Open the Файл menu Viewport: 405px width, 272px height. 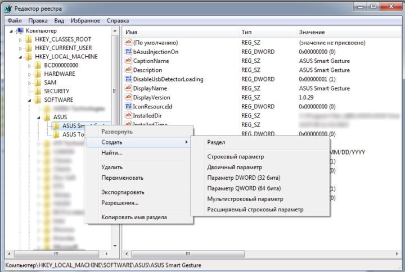[x=15, y=21]
